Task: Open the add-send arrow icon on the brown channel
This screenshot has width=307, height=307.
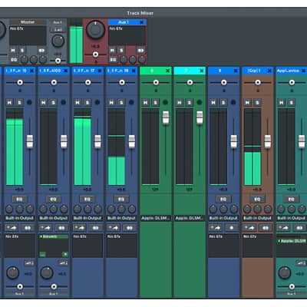Action: click(249, 227)
